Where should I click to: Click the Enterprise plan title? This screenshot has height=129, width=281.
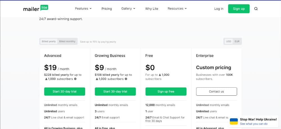click(x=205, y=56)
